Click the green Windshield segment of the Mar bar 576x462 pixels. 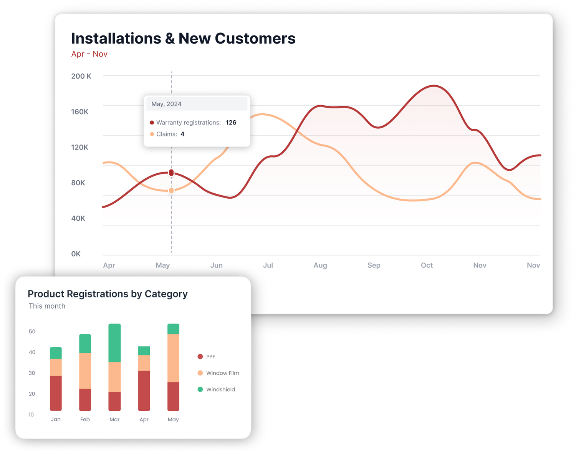114,343
